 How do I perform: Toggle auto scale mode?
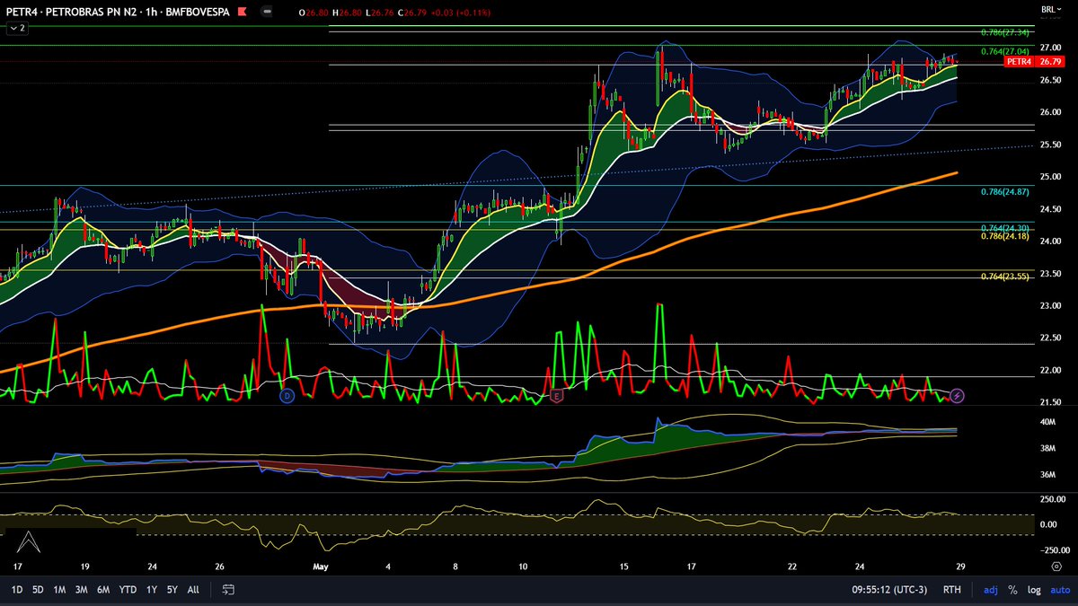(1059, 590)
